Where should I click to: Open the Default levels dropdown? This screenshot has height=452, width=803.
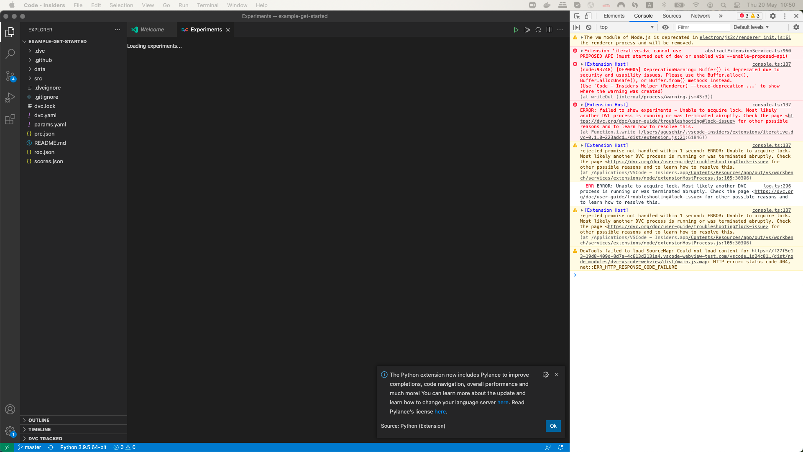(x=751, y=27)
